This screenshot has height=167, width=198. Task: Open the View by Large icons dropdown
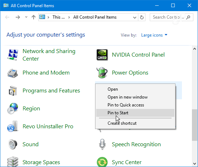(154, 35)
